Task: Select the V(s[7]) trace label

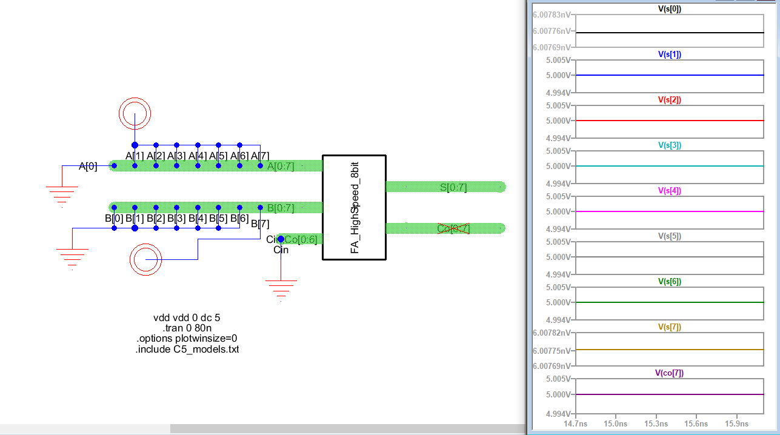Action: point(669,327)
